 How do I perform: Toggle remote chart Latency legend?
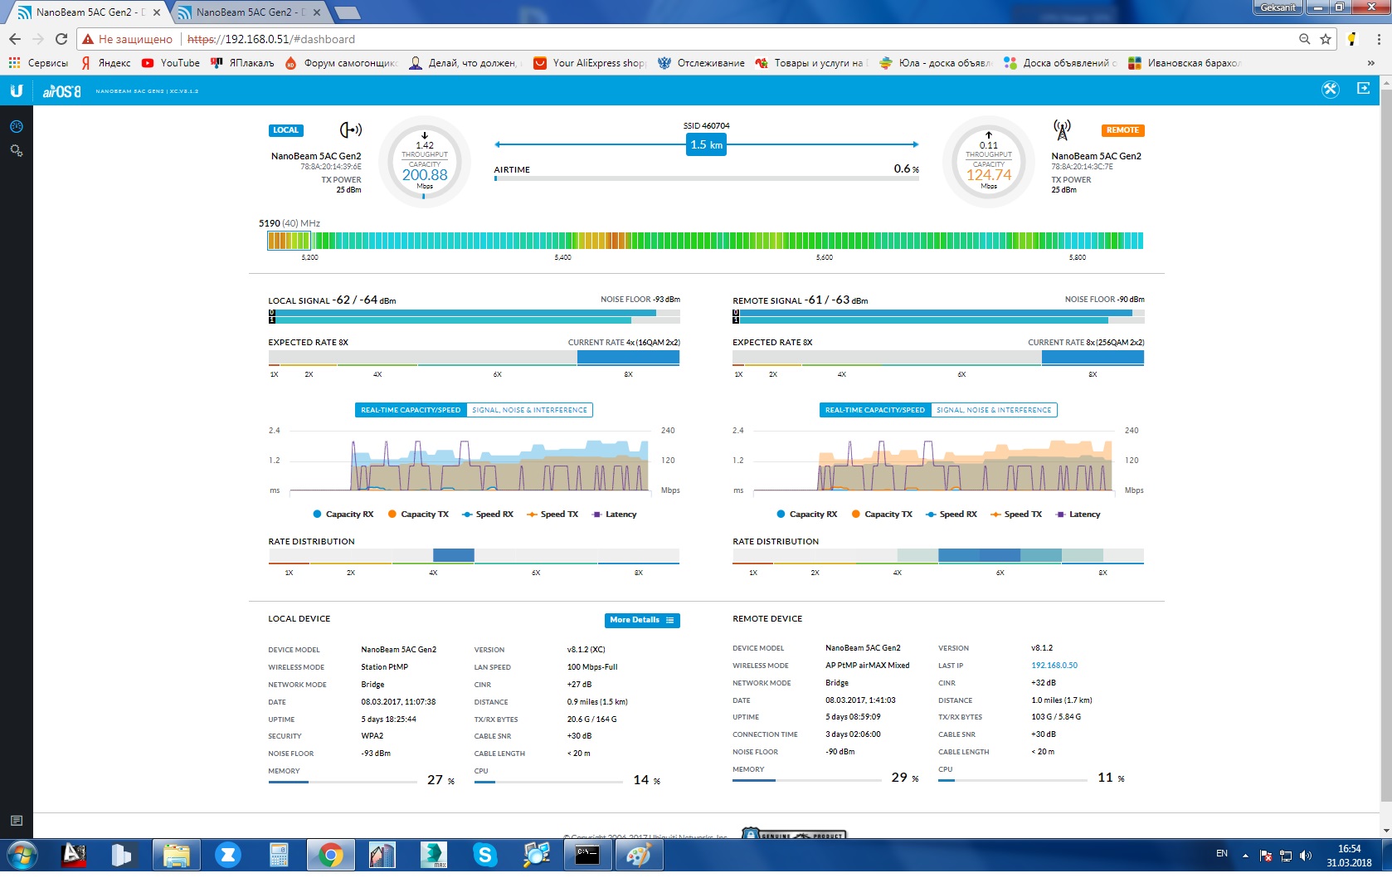(x=1078, y=515)
